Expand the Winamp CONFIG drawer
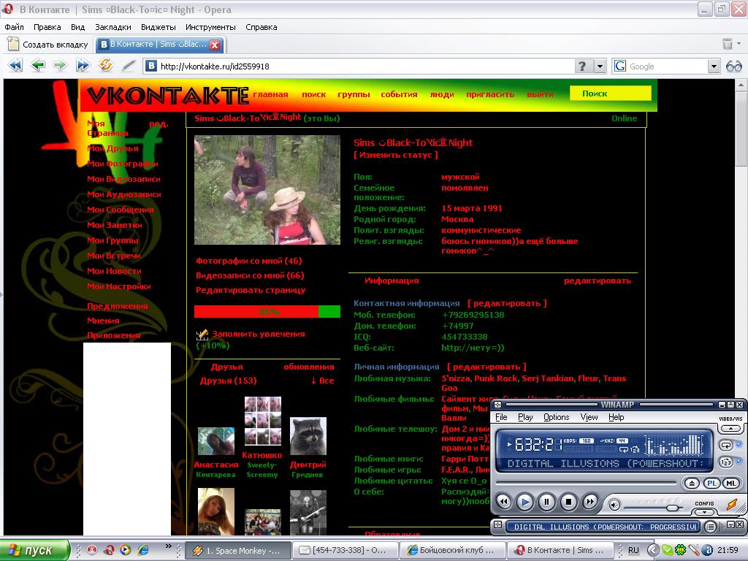 pos(704,512)
